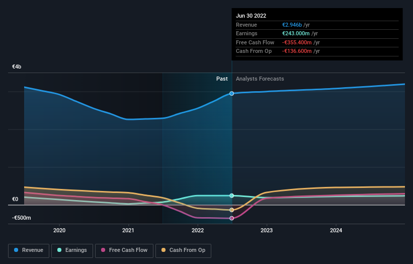
Task: Click the €243.000m earnings value in tooltip
Action: [x=296, y=33]
